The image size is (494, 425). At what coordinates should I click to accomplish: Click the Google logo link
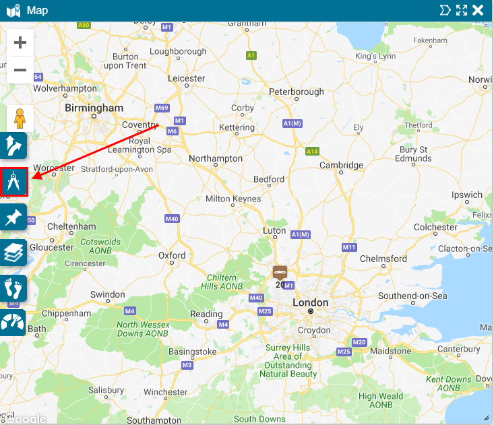coord(25,418)
